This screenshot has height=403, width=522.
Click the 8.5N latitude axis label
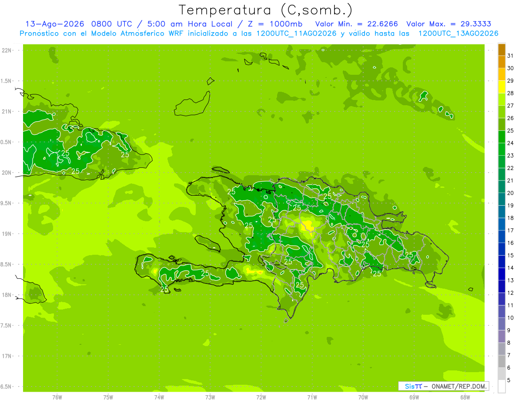pyautogui.click(x=7, y=264)
